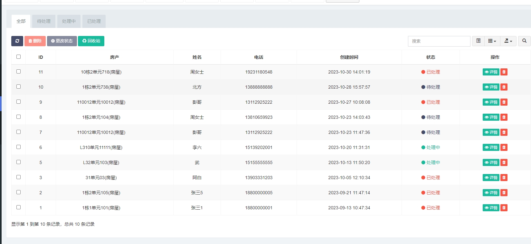Open the export data dropdown

point(508,41)
